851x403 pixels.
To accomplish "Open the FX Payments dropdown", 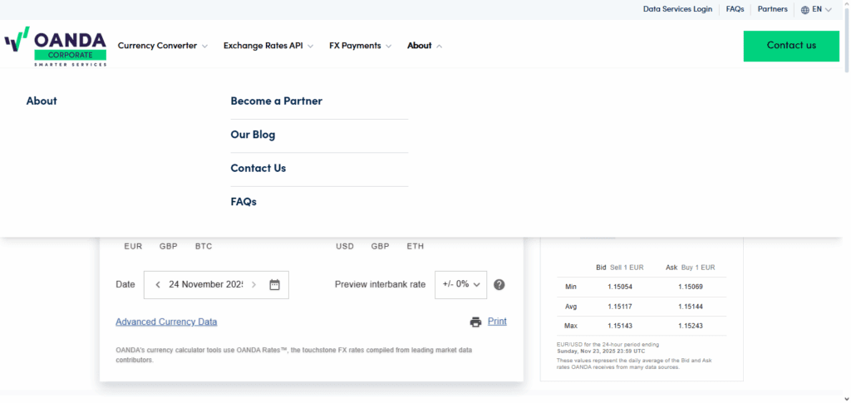I will click(x=360, y=46).
